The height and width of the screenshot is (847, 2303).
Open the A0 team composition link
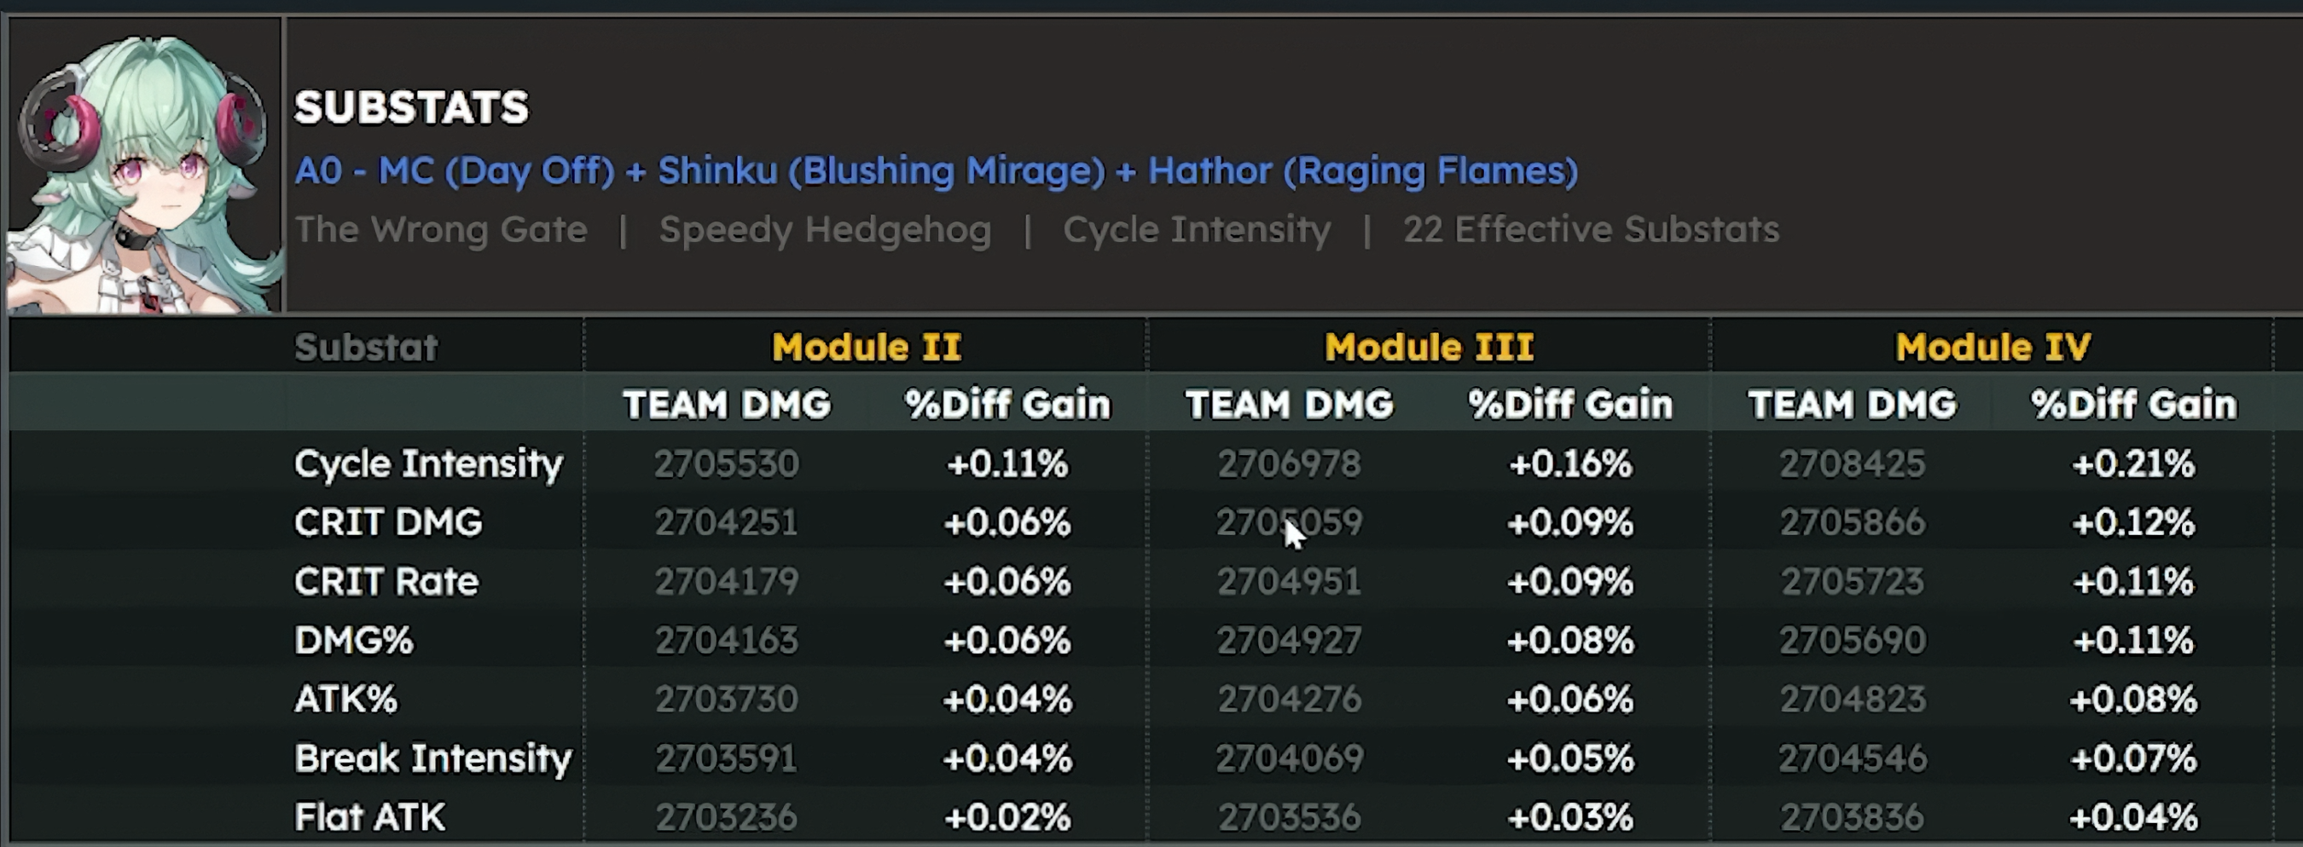click(936, 170)
